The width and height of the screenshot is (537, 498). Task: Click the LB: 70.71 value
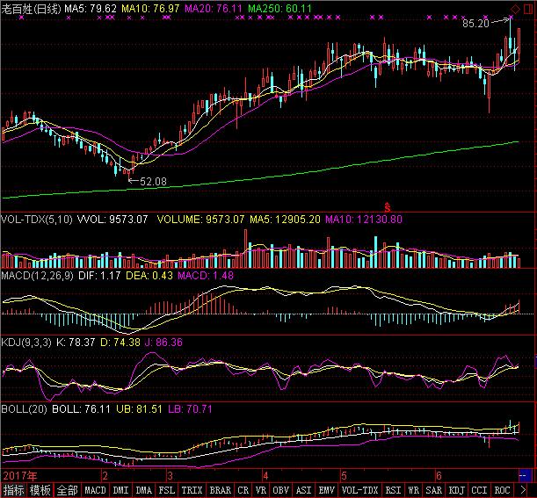point(190,409)
